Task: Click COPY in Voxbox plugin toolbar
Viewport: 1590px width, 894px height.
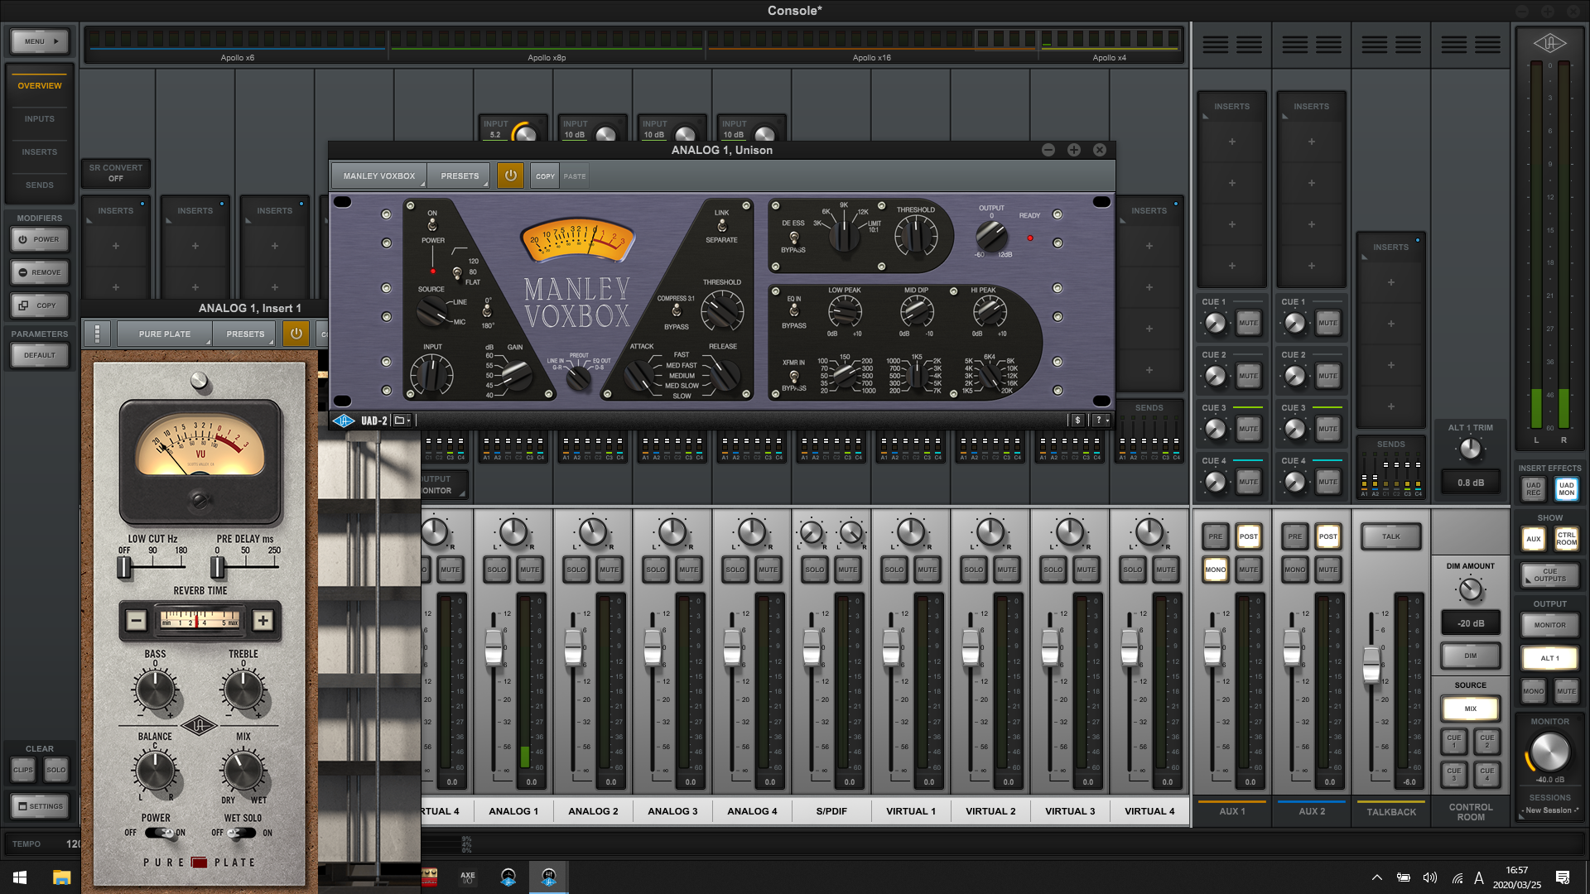Action: (545, 175)
